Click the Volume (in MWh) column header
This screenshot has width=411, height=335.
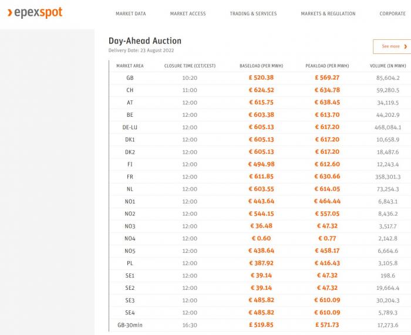[x=388, y=66]
